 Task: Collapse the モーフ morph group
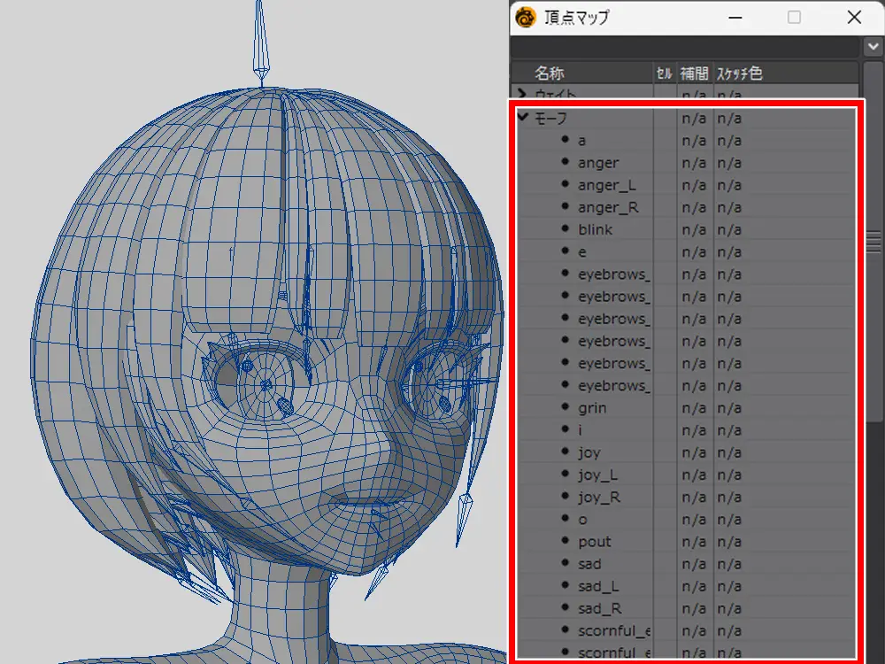click(522, 117)
